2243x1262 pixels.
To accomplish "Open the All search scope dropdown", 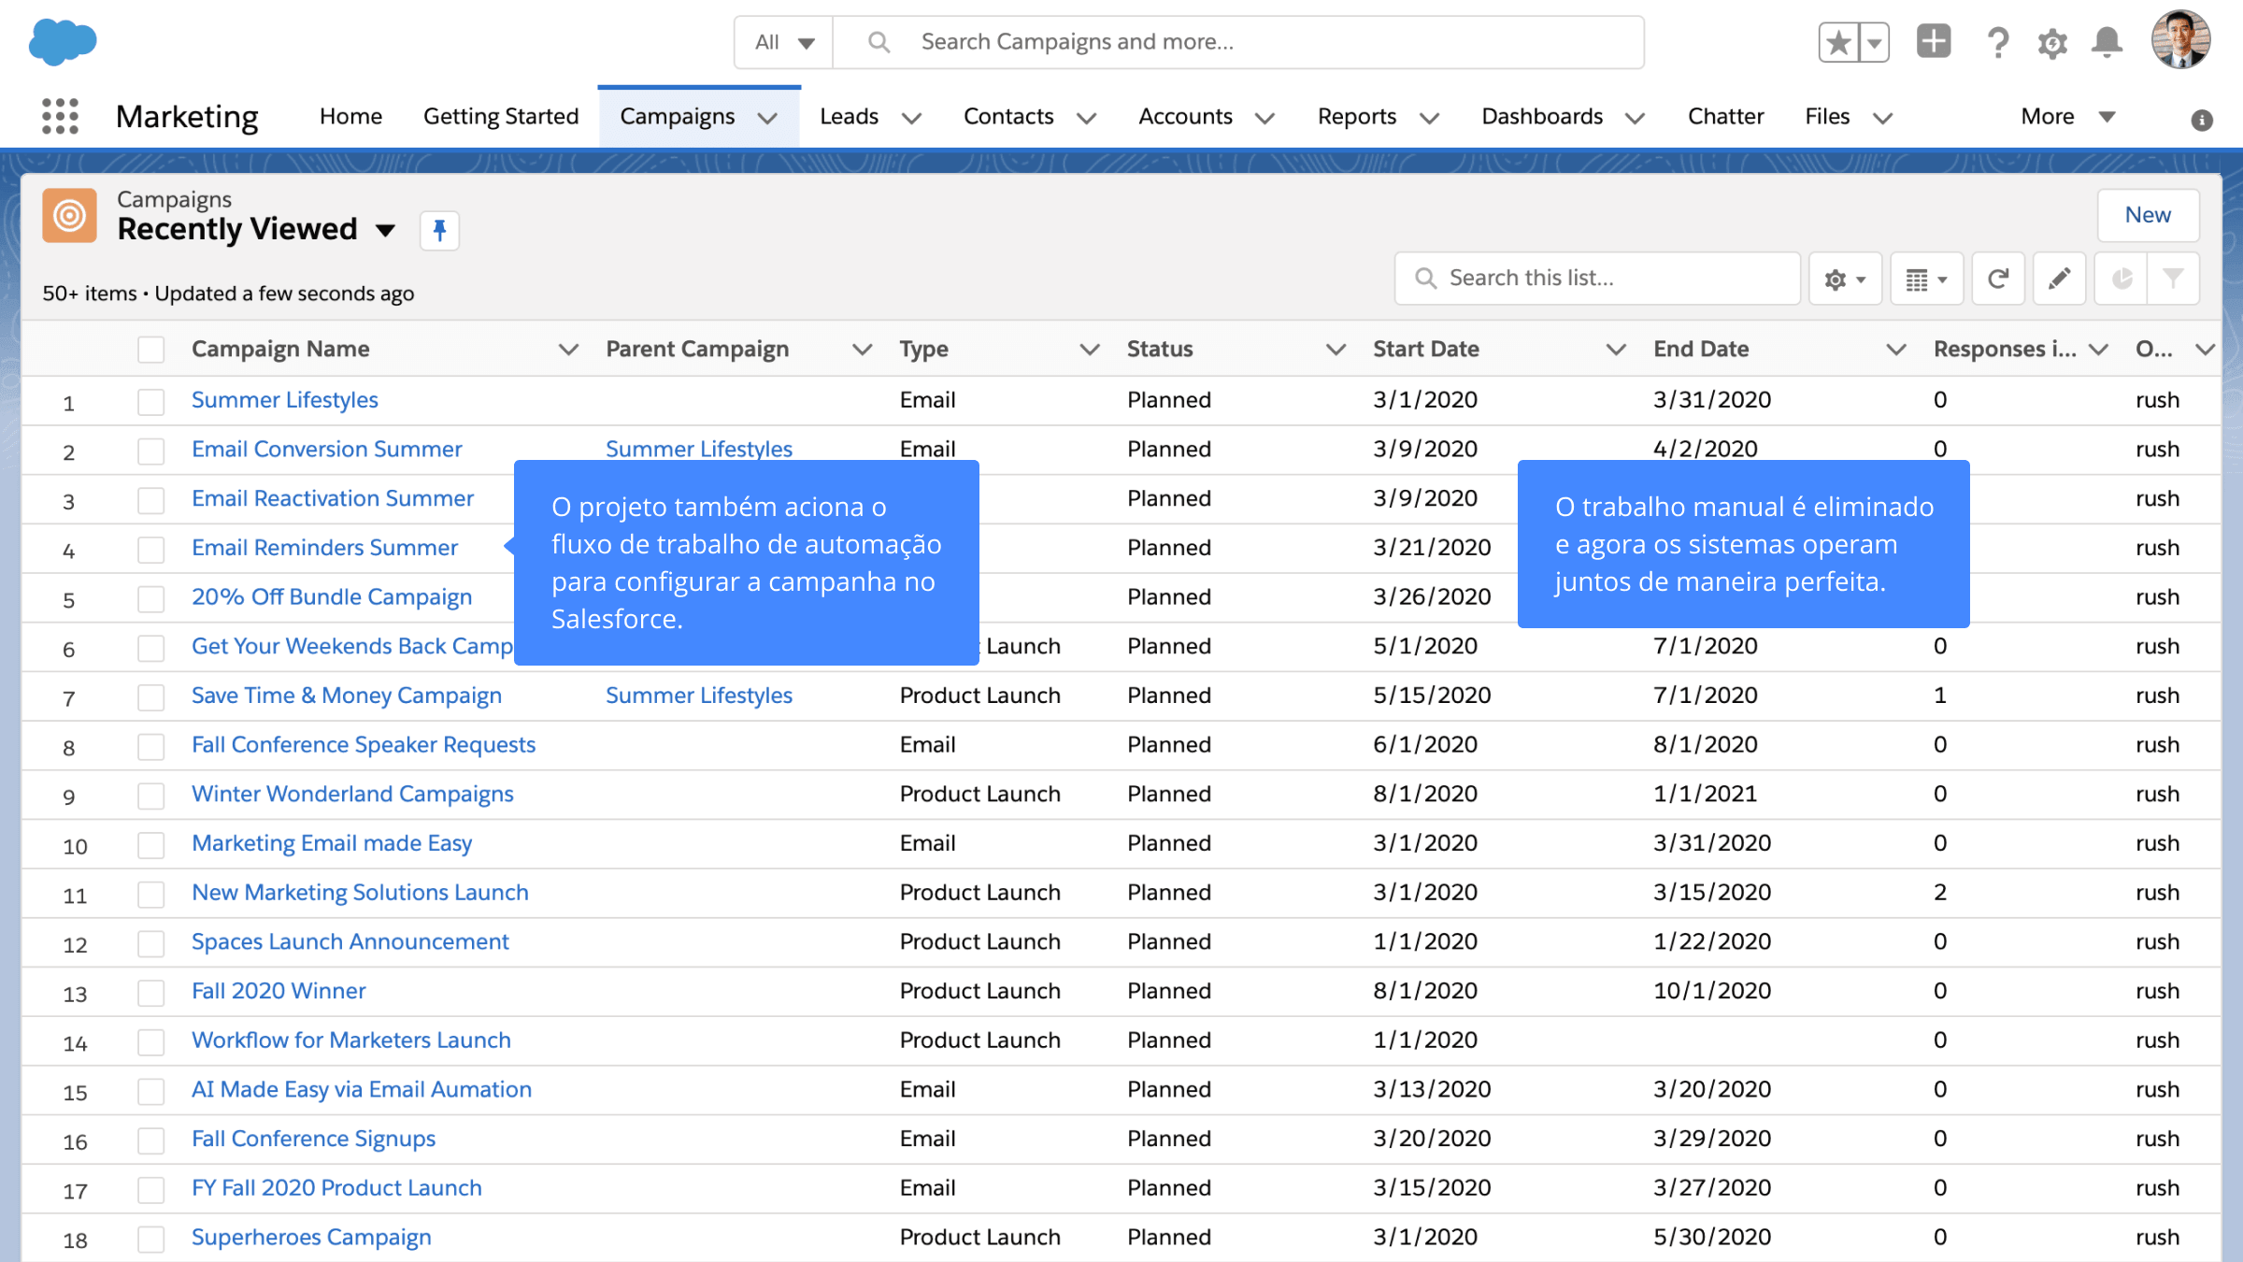I will coord(784,42).
